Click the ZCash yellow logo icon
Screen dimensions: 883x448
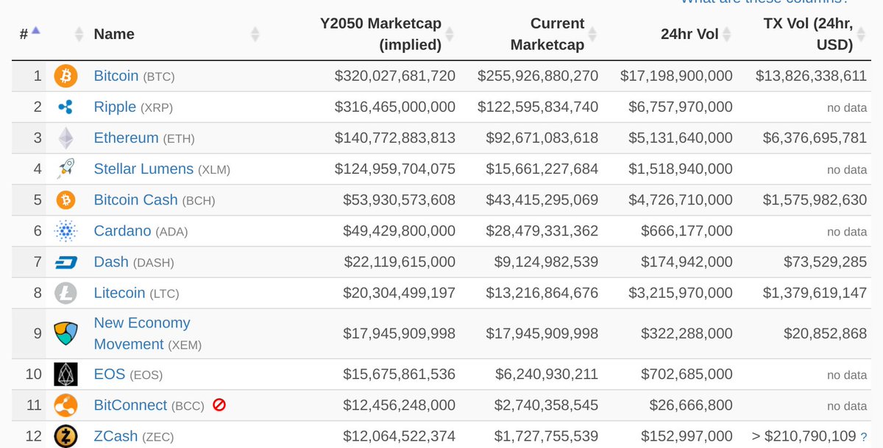tap(65, 436)
